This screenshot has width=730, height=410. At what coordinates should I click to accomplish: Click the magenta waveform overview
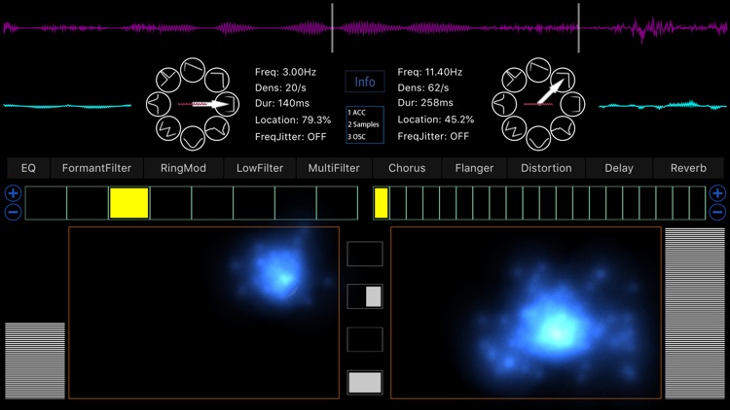(x=365, y=28)
